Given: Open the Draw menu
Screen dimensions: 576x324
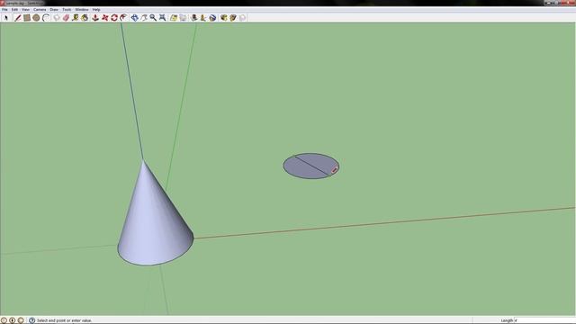Looking at the screenshot, I should coord(54,10).
